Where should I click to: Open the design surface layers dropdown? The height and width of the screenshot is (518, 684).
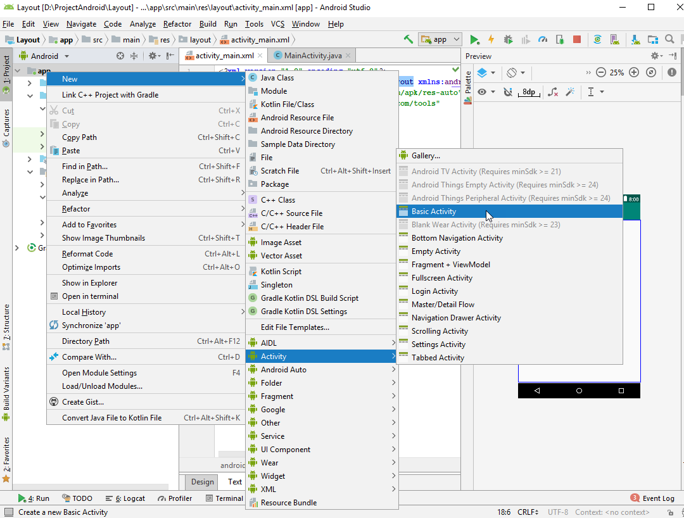click(x=486, y=72)
